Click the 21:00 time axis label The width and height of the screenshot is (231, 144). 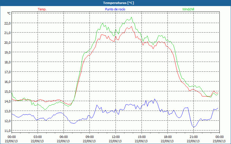pyautogui.click(x=193, y=137)
